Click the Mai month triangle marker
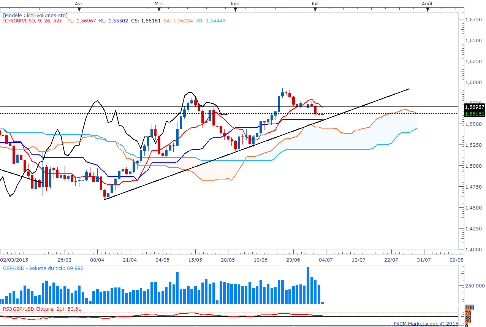The height and width of the screenshot is (327, 486). click(159, 10)
